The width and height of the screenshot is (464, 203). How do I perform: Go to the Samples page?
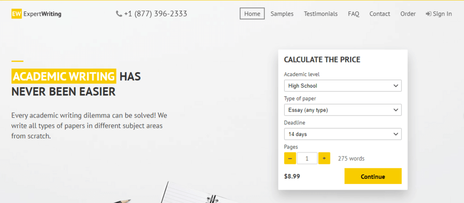point(282,14)
